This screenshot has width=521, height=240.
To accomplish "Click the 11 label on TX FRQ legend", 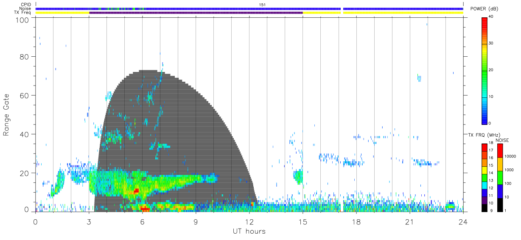I will click(x=491, y=195).
